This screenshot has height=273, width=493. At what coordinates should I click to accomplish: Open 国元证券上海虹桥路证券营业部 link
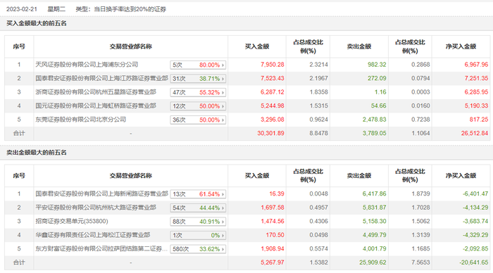pos(96,106)
